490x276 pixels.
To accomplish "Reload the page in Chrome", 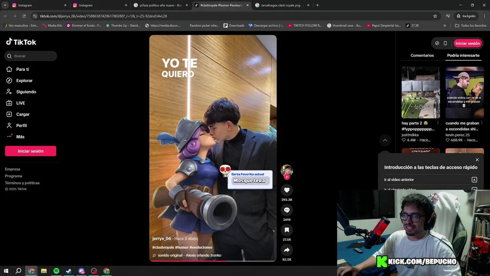I will [x=24, y=16].
